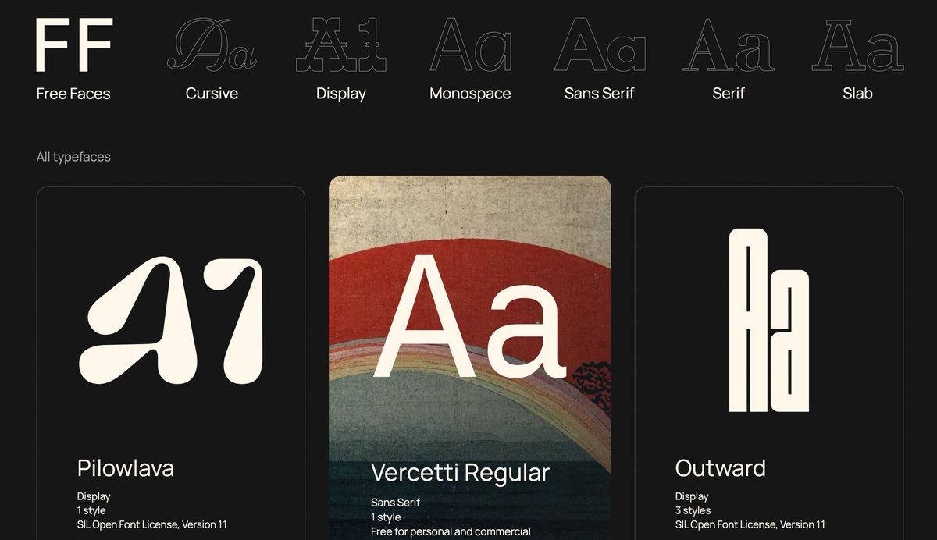Click the FF Free Faces logo
The image size is (937, 540).
tap(75, 45)
